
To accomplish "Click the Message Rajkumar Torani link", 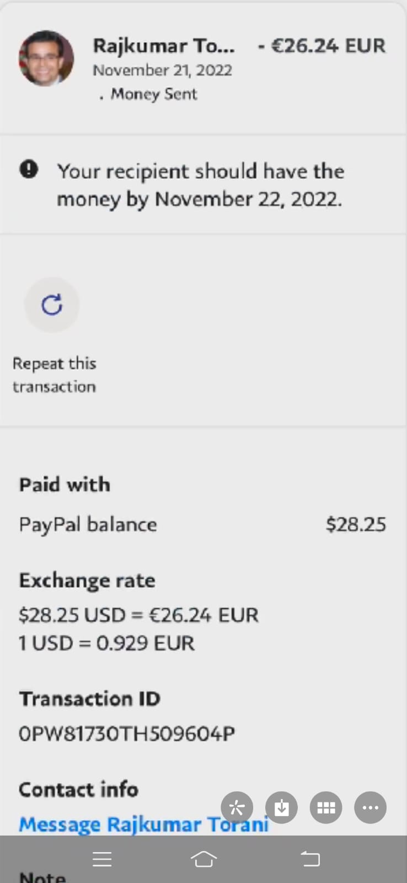I will (x=143, y=825).
